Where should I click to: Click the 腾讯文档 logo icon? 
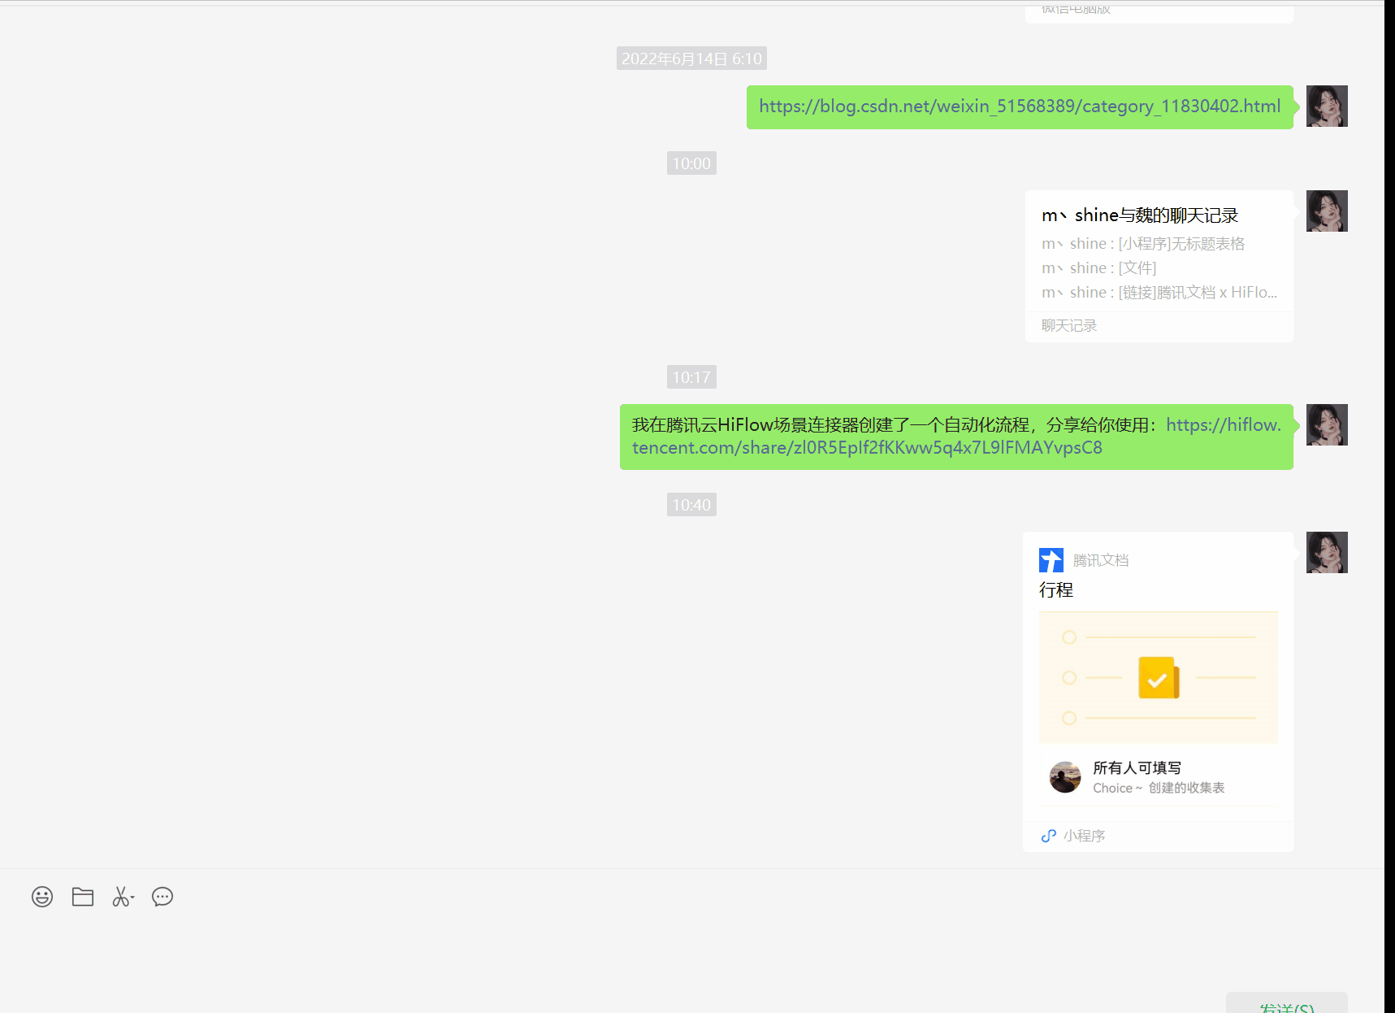1051,560
